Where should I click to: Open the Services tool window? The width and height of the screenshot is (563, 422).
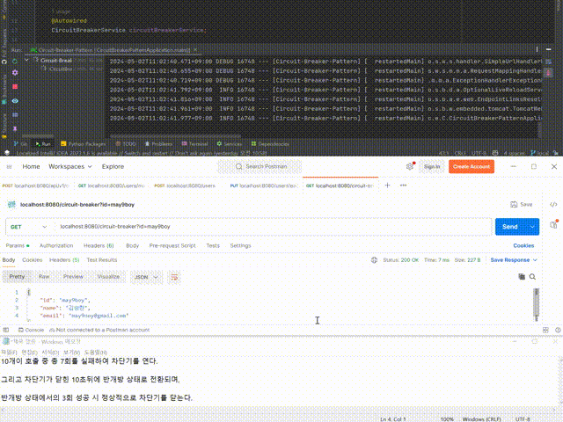[229, 144]
